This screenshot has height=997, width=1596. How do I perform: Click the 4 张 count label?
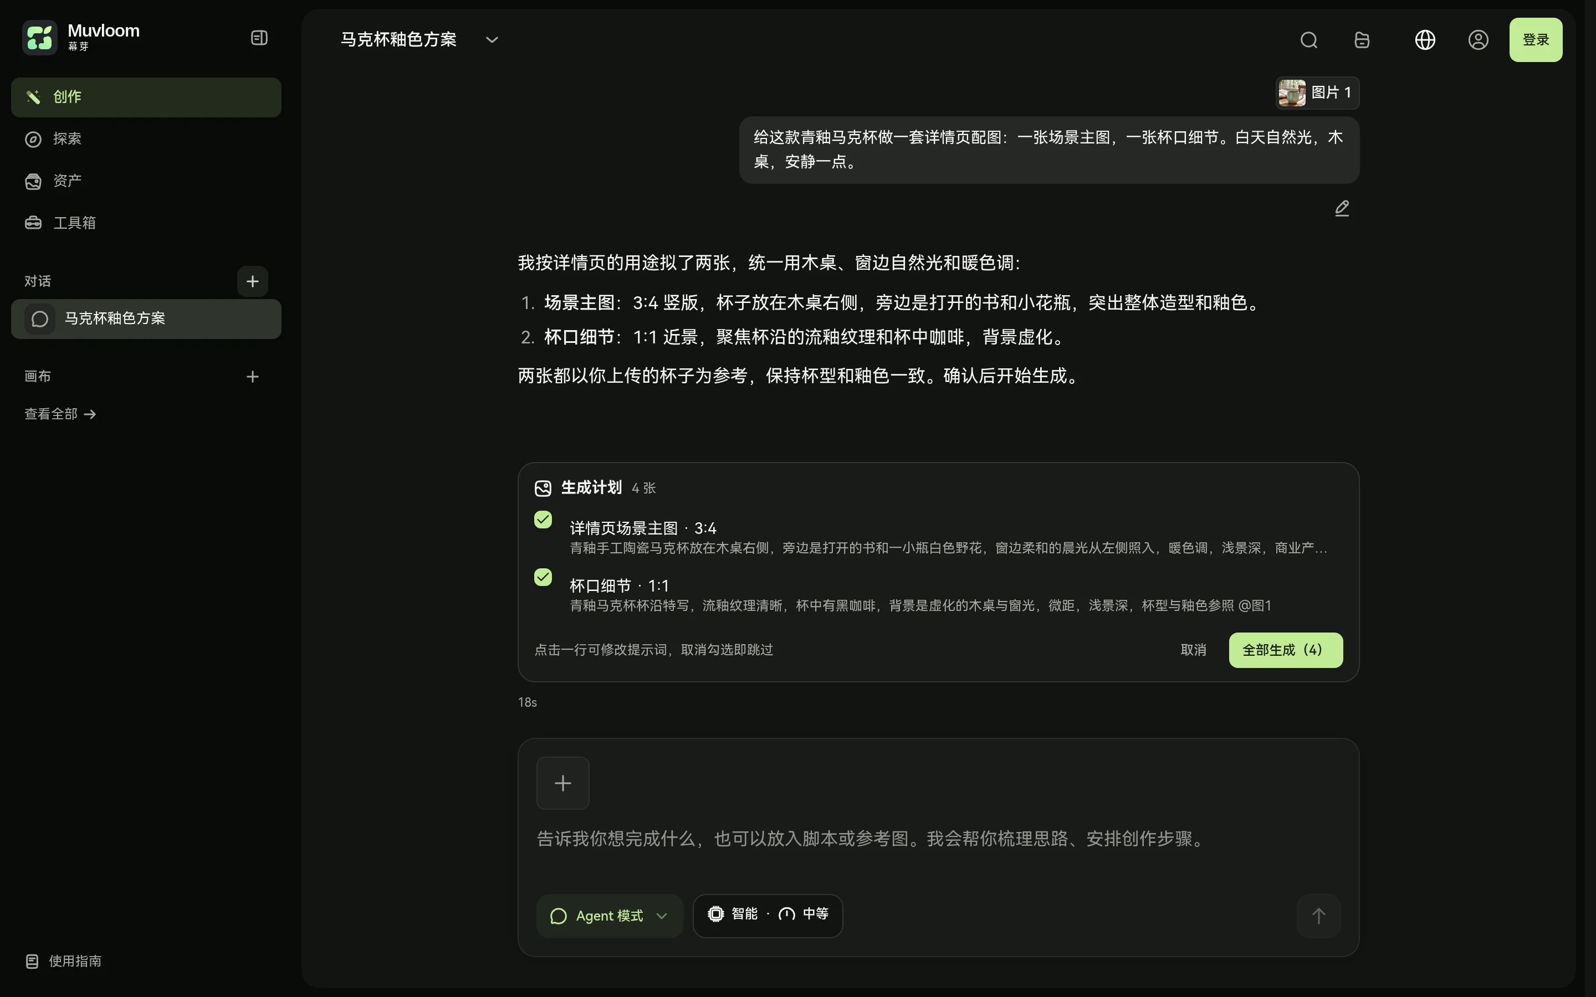click(644, 488)
